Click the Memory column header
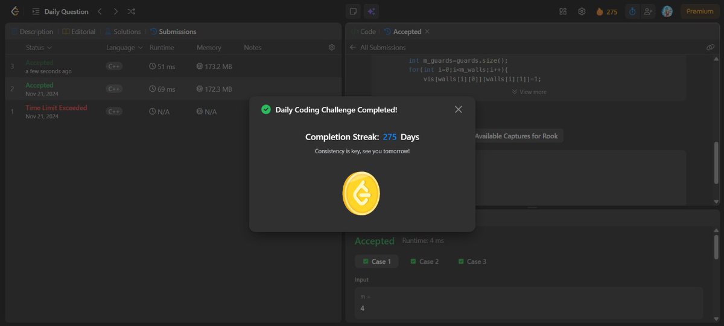 point(209,47)
